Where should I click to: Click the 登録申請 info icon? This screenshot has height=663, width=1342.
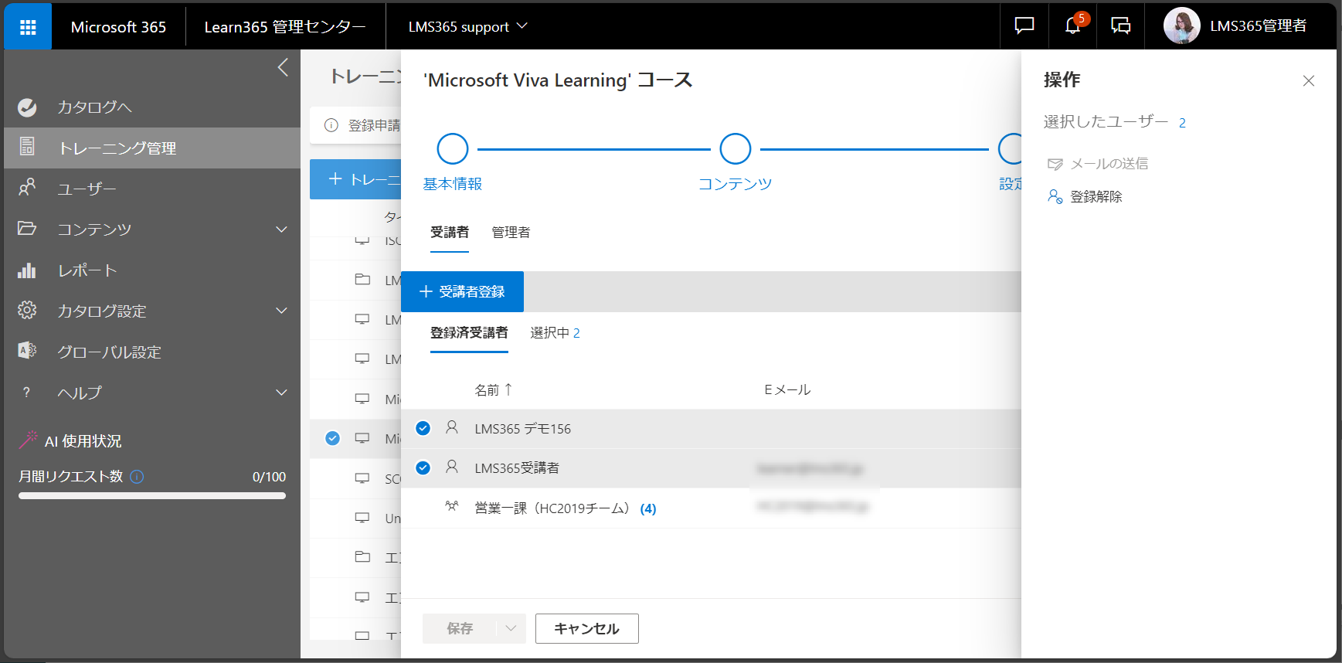tap(331, 125)
